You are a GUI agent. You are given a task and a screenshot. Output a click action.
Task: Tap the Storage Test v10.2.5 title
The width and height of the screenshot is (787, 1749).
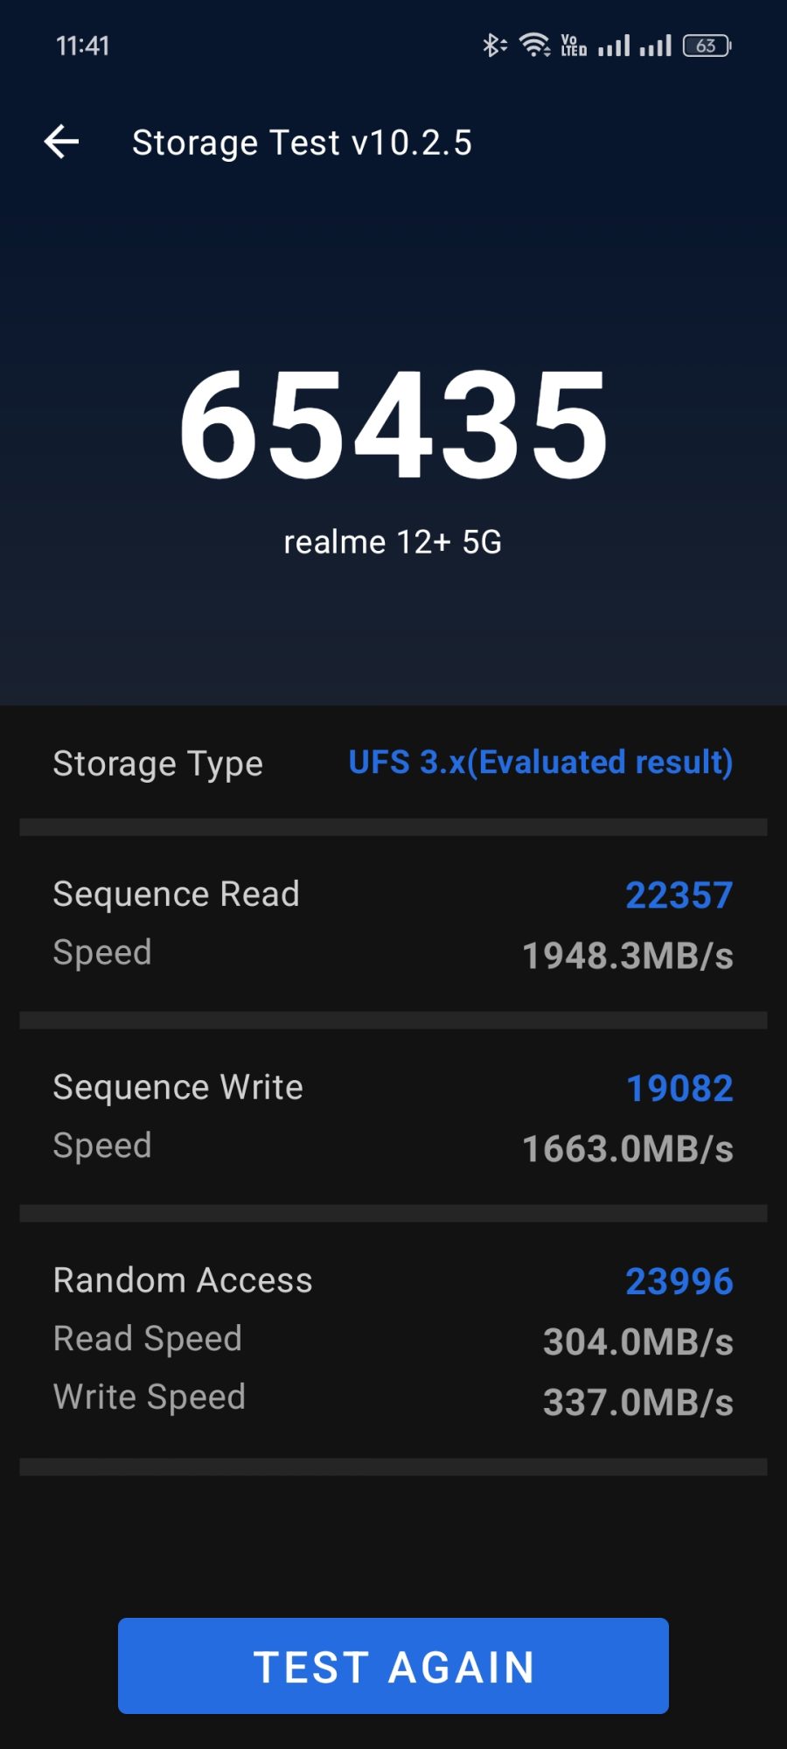tap(302, 143)
